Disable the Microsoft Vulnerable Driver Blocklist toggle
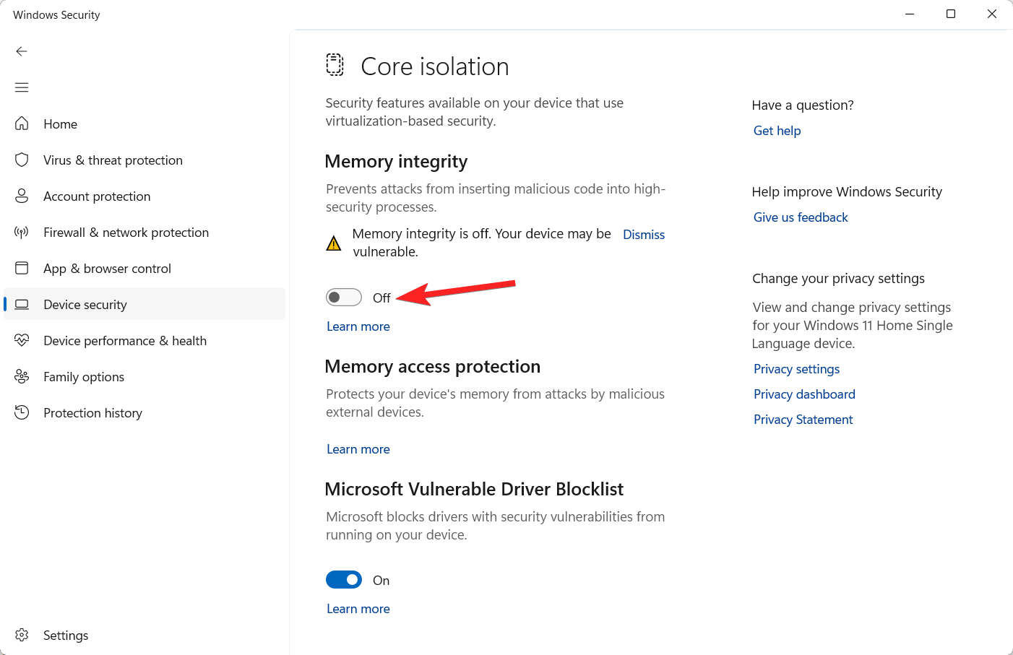The width and height of the screenshot is (1013, 655). point(343,579)
